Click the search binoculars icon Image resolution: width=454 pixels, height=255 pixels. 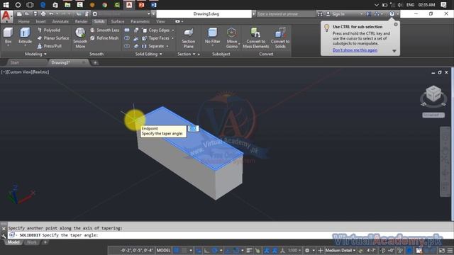click(x=320, y=13)
